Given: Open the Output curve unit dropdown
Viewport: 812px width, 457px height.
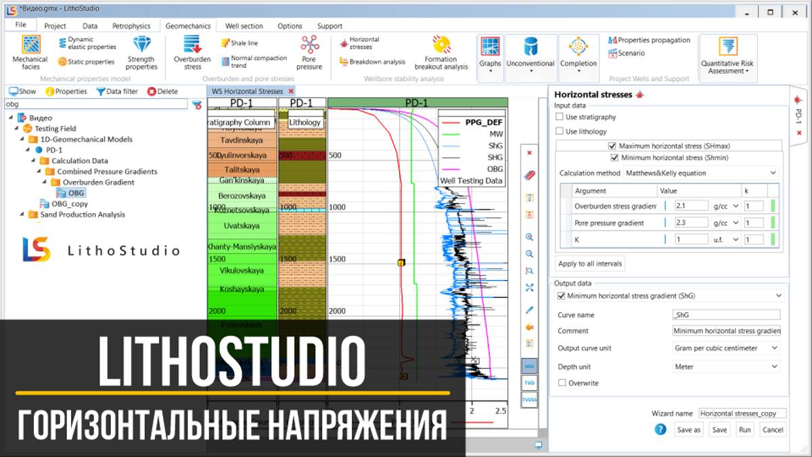Looking at the screenshot, I should (726, 348).
